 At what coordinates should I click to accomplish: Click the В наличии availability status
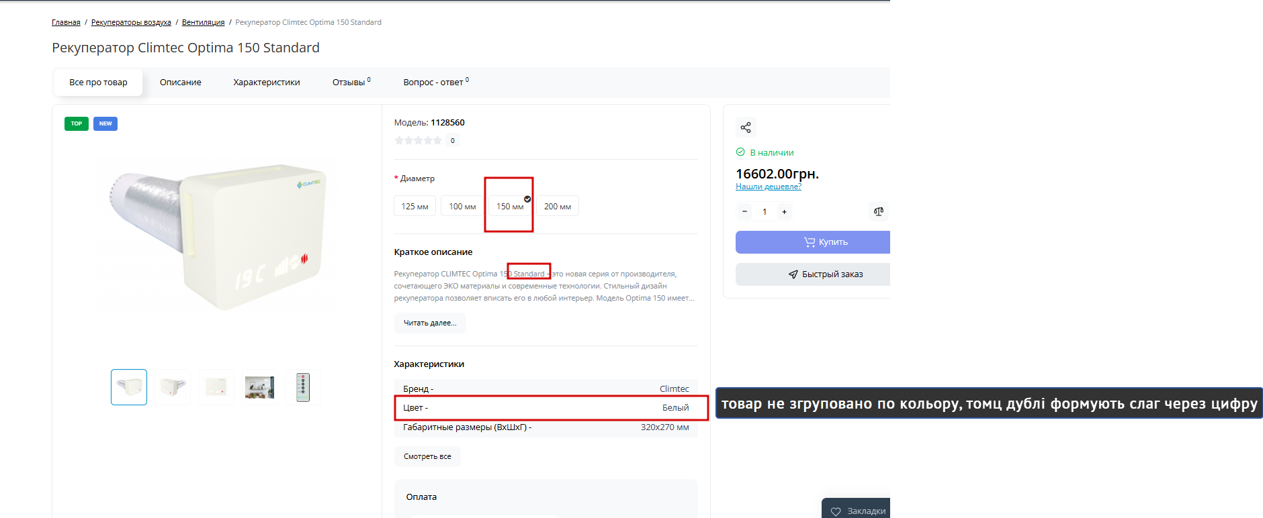(x=765, y=153)
